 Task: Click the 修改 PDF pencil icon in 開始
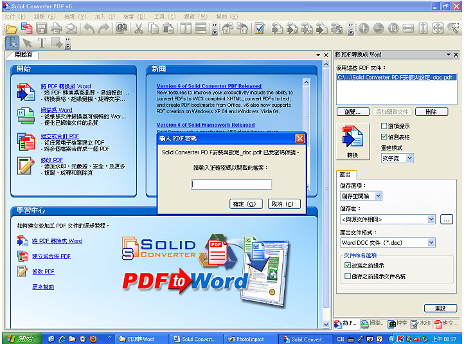pyautogui.click(x=26, y=166)
